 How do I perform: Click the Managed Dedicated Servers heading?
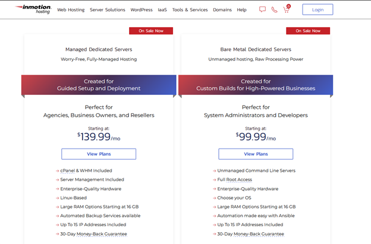tap(99, 49)
